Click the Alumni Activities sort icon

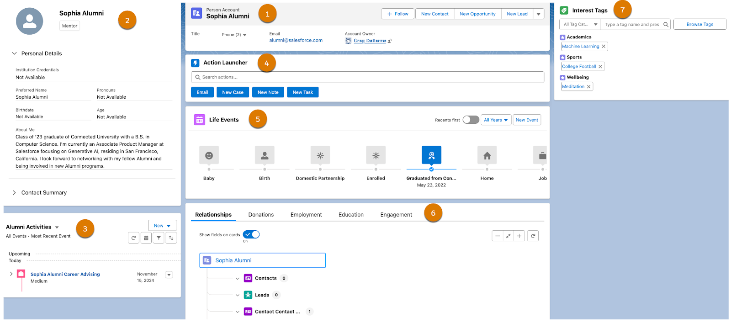[x=171, y=238]
